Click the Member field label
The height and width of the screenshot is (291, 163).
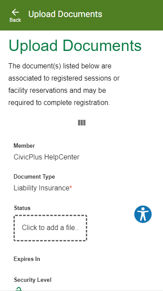click(x=24, y=145)
